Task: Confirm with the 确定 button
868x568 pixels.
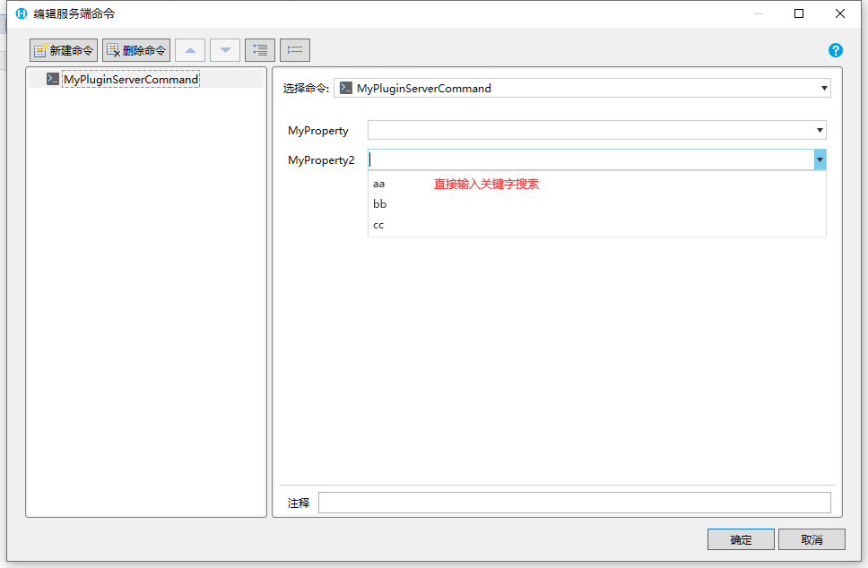Action: pos(741,540)
